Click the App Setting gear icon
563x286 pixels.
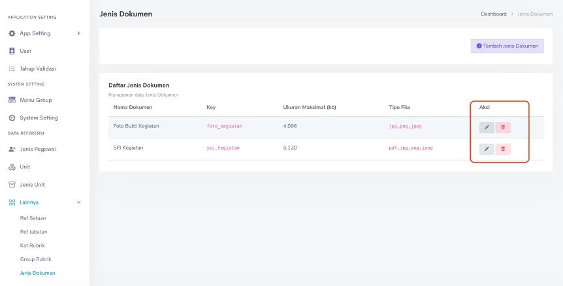(x=12, y=33)
